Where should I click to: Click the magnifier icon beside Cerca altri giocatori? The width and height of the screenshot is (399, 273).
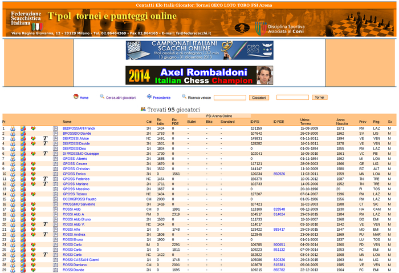pyautogui.click(x=102, y=97)
